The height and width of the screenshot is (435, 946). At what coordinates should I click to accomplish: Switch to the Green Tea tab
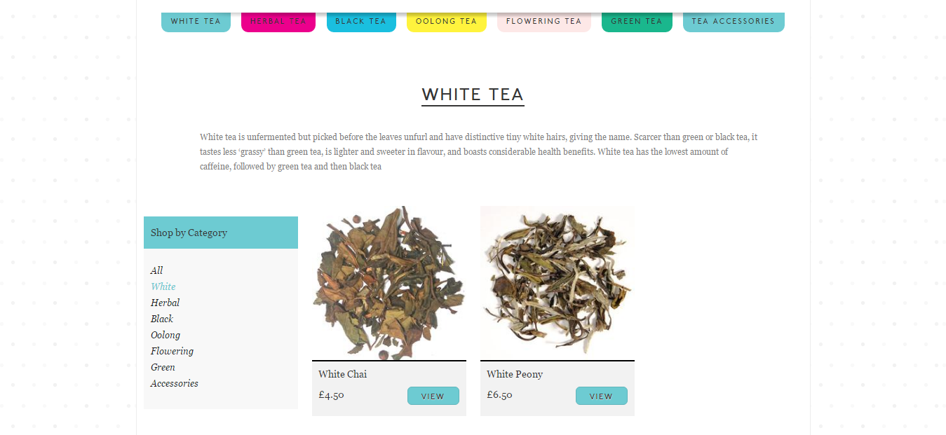637,22
